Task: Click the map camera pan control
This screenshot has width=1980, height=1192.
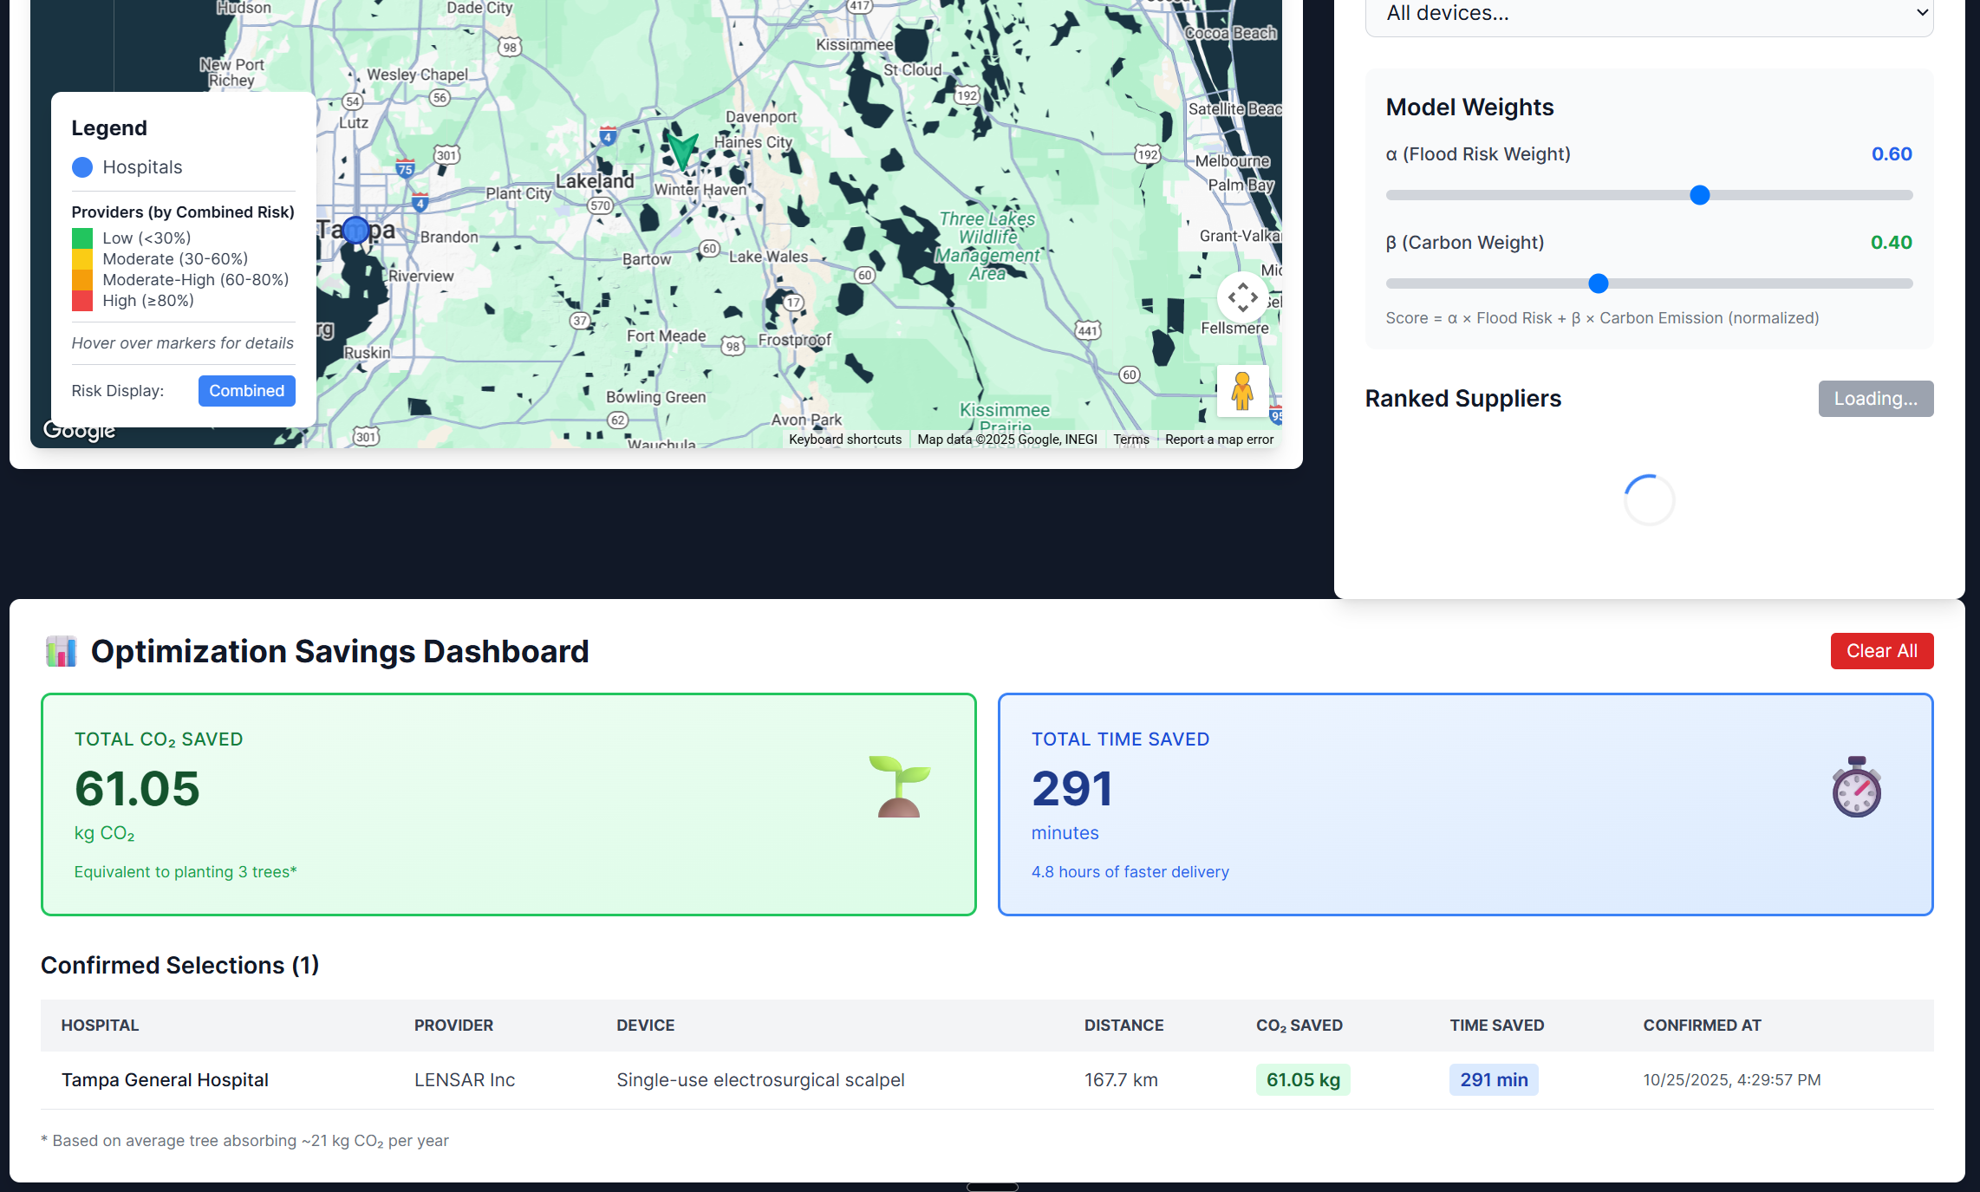Action: click(1242, 297)
